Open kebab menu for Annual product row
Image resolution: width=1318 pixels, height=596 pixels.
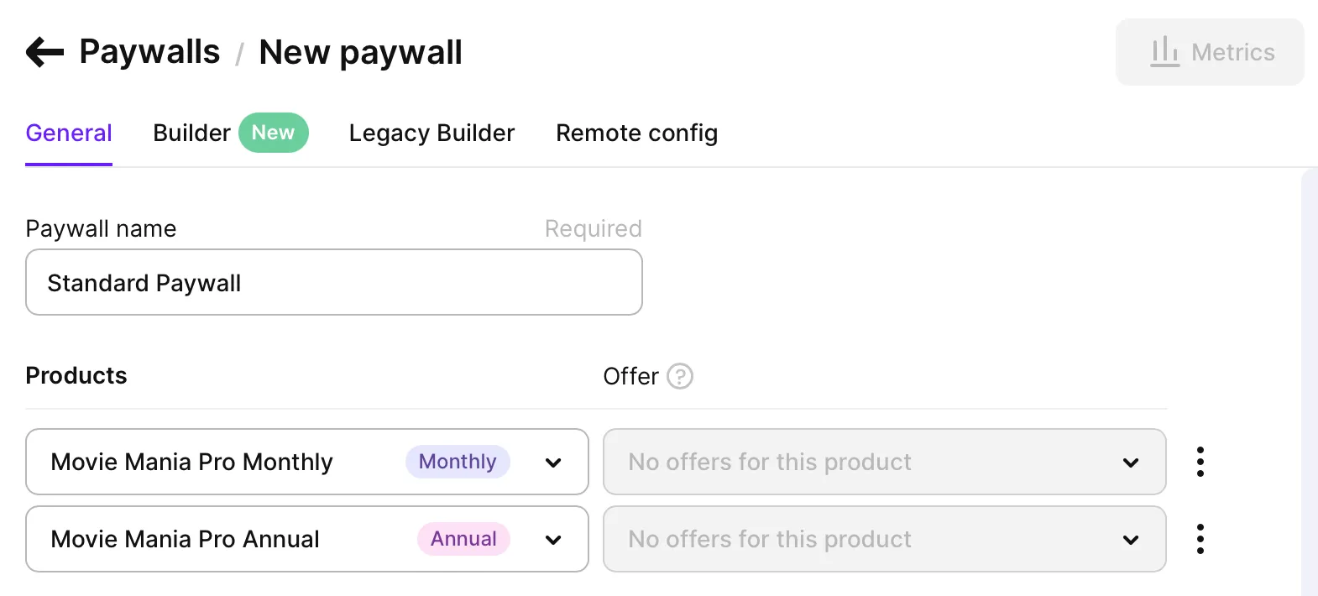[x=1200, y=539]
